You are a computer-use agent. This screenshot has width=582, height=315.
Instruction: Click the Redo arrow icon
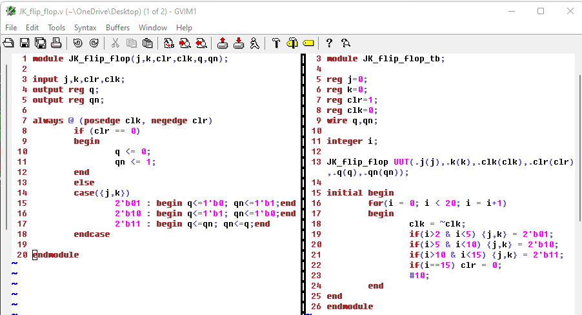[x=94, y=43]
